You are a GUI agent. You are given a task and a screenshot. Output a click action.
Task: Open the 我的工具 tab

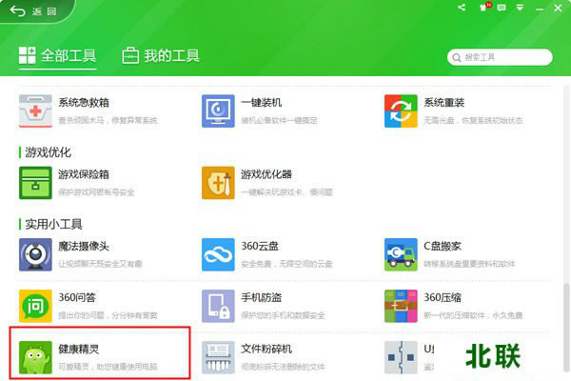coord(161,55)
